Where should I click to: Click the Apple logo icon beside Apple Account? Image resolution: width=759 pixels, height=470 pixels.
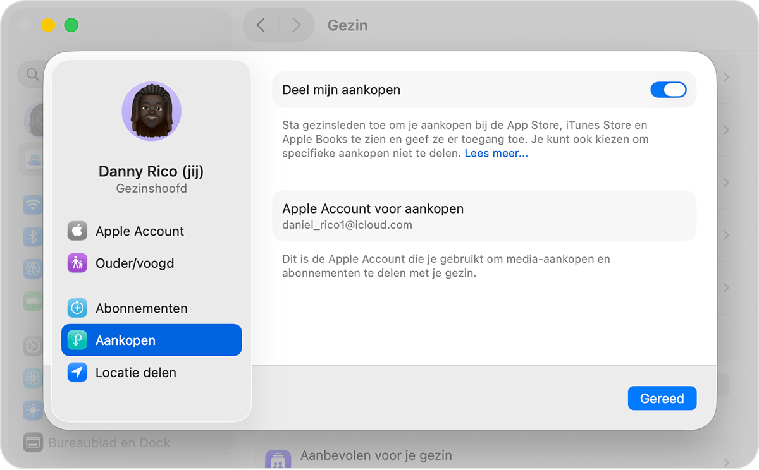coord(77,231)
